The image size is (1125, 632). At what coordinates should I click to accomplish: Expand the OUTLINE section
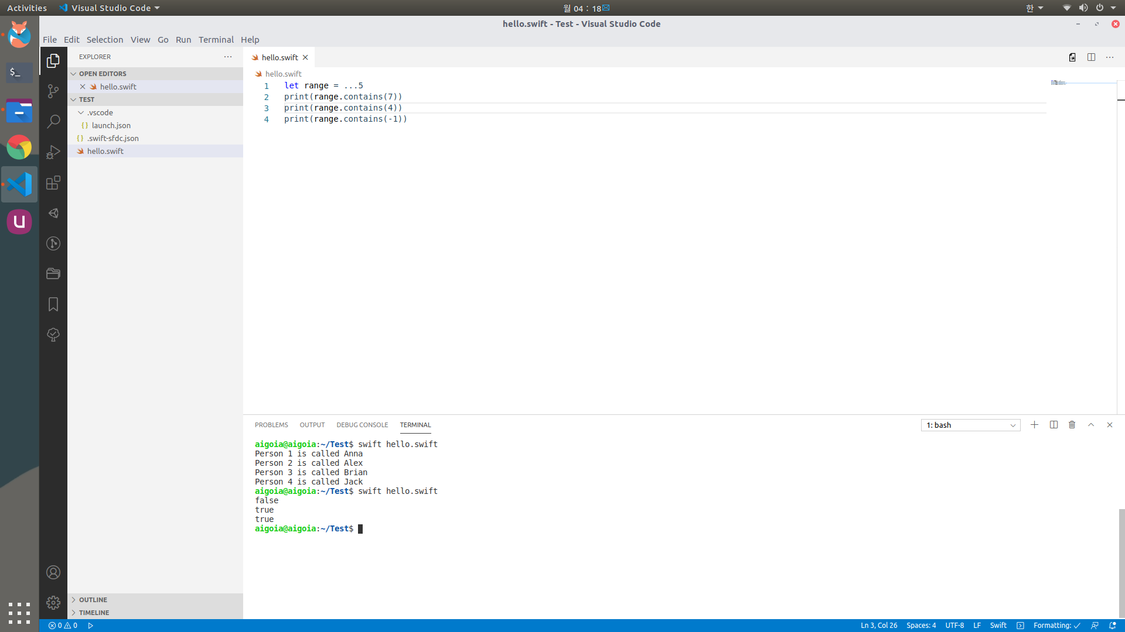93,600
